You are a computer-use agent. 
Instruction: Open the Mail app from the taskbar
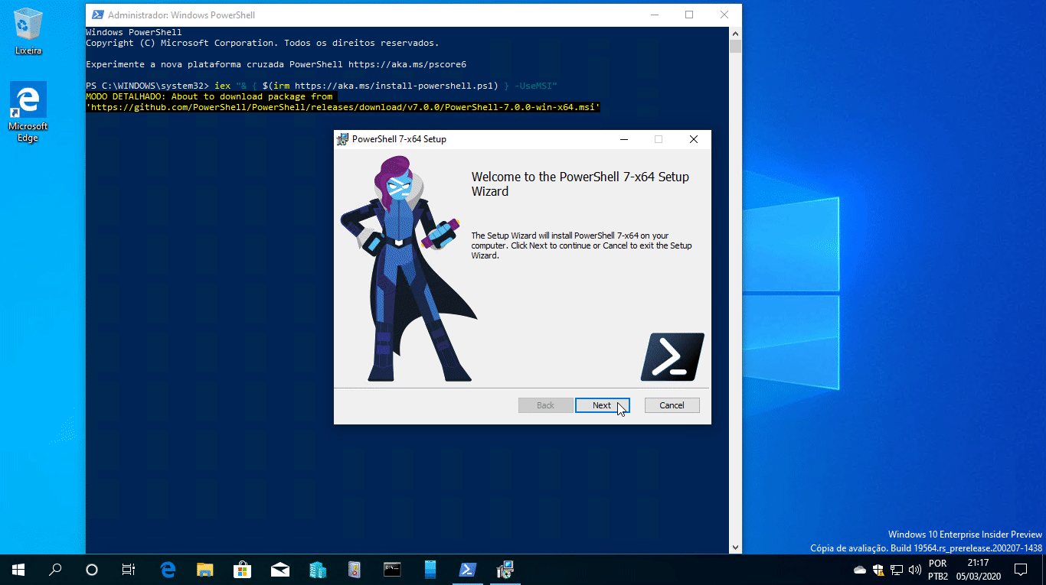279,570
